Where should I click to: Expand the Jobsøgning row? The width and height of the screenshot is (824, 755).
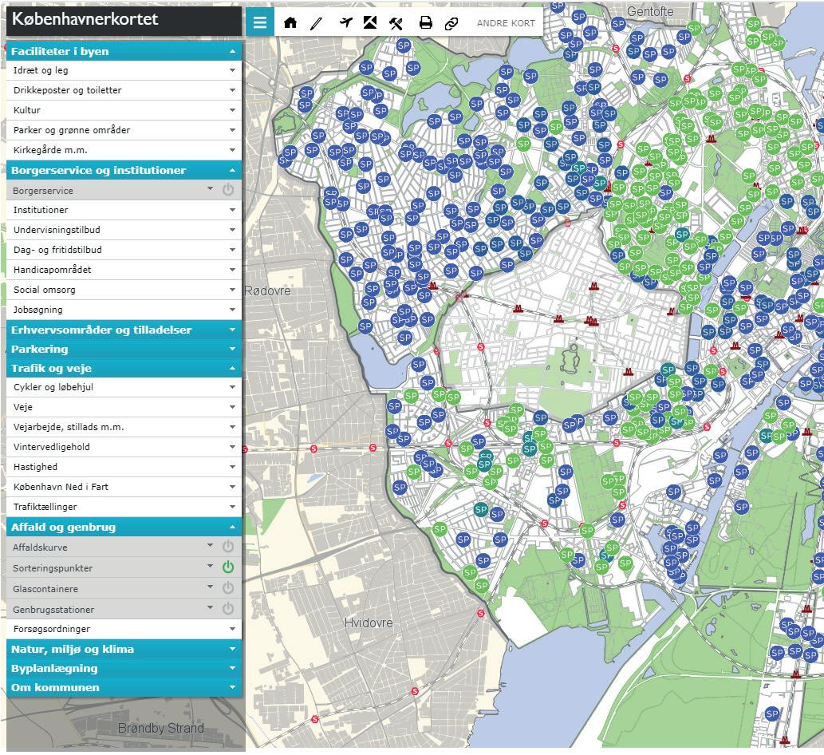[x=124, y=310]
